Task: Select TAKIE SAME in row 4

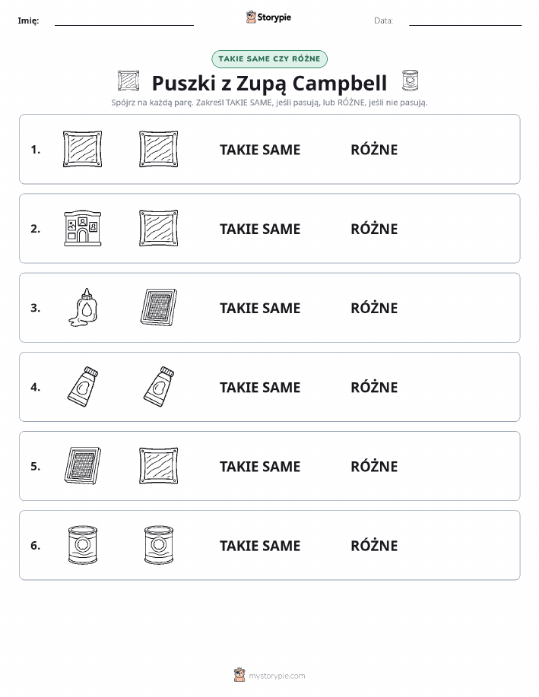Action: tap(260, 387)
